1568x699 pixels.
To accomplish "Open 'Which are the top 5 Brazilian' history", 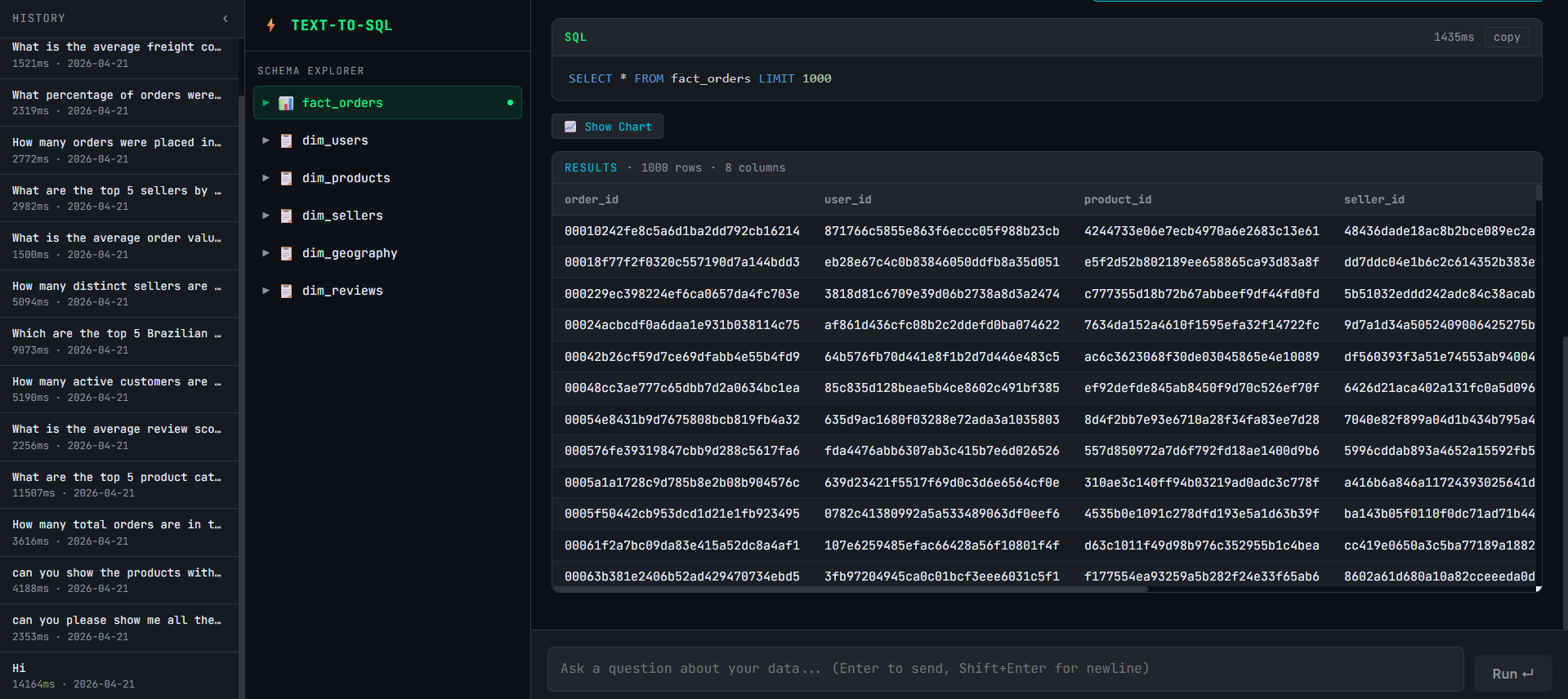I will click(119, 341).
